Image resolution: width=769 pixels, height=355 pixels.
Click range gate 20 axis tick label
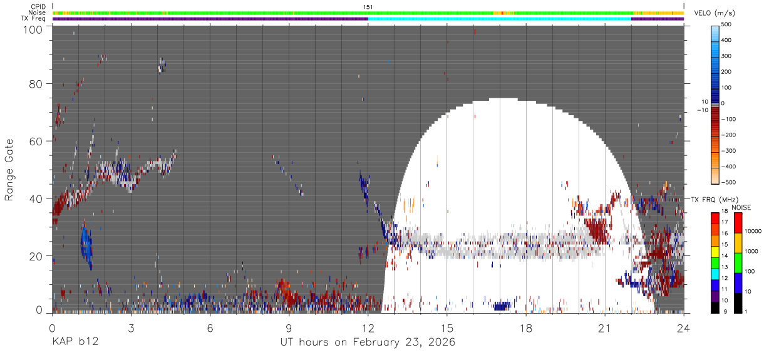click(x=36, y=256)
